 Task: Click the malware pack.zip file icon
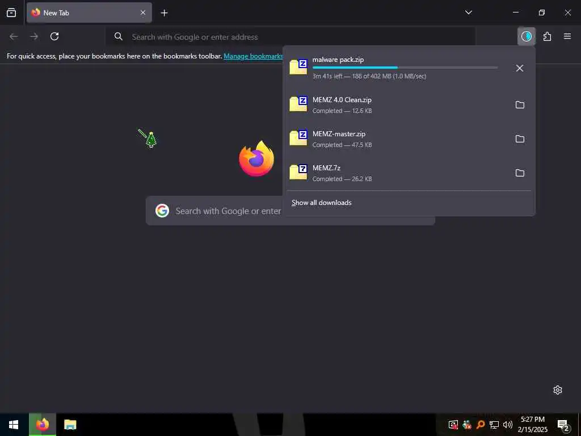[298, 67]
